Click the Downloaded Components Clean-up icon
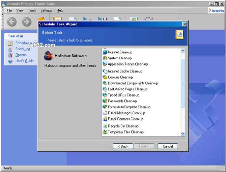 pos(105,83)
